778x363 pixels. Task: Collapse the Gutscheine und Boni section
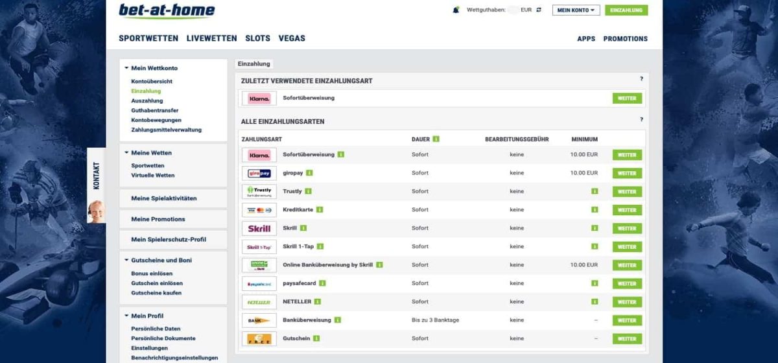126,260
